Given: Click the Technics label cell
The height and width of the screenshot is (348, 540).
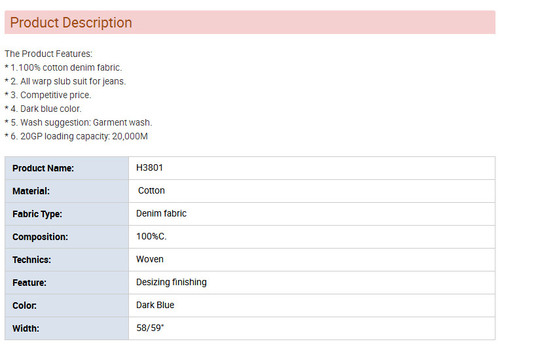Looking at the screenshot, I should coord(67,260).
